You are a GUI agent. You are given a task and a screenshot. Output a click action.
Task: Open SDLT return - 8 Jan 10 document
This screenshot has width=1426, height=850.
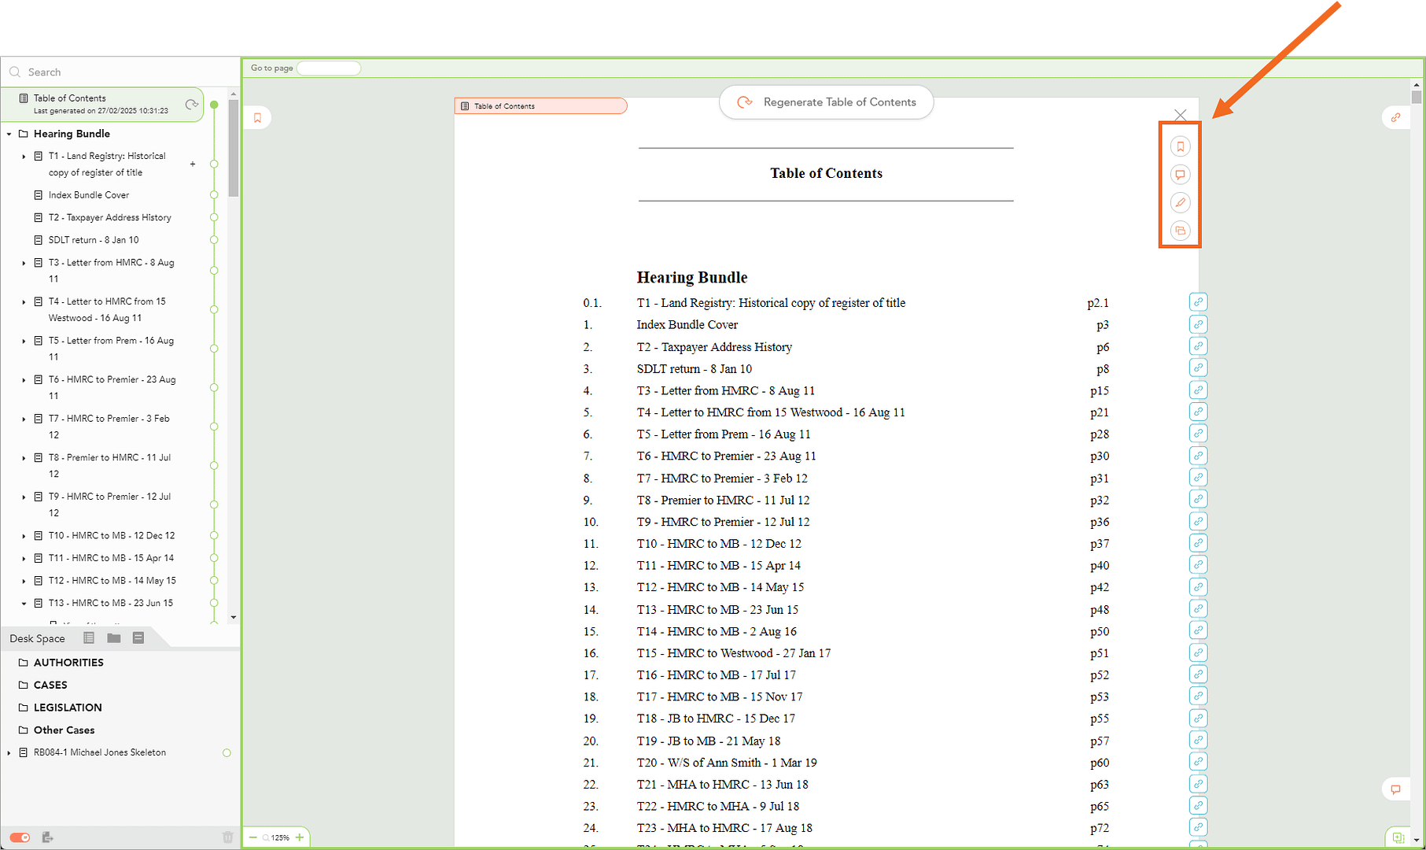tap(93, 240)
